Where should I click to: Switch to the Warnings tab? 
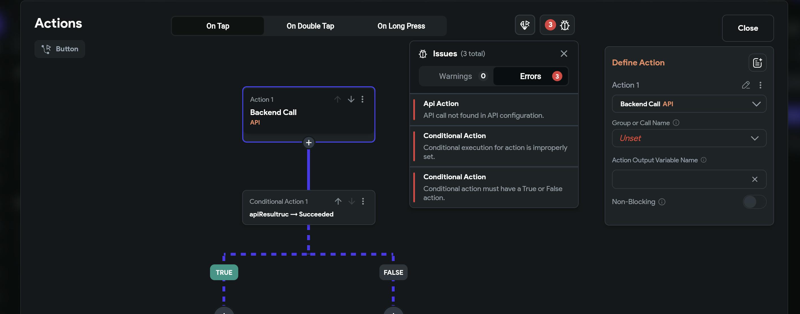(456, 76)
